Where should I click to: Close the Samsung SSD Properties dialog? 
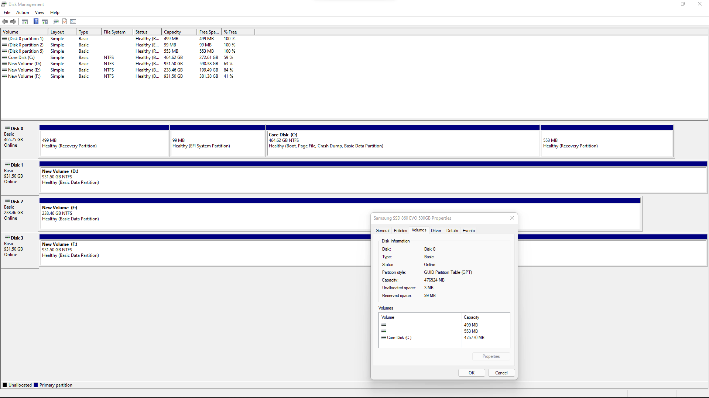coord(512,218)
